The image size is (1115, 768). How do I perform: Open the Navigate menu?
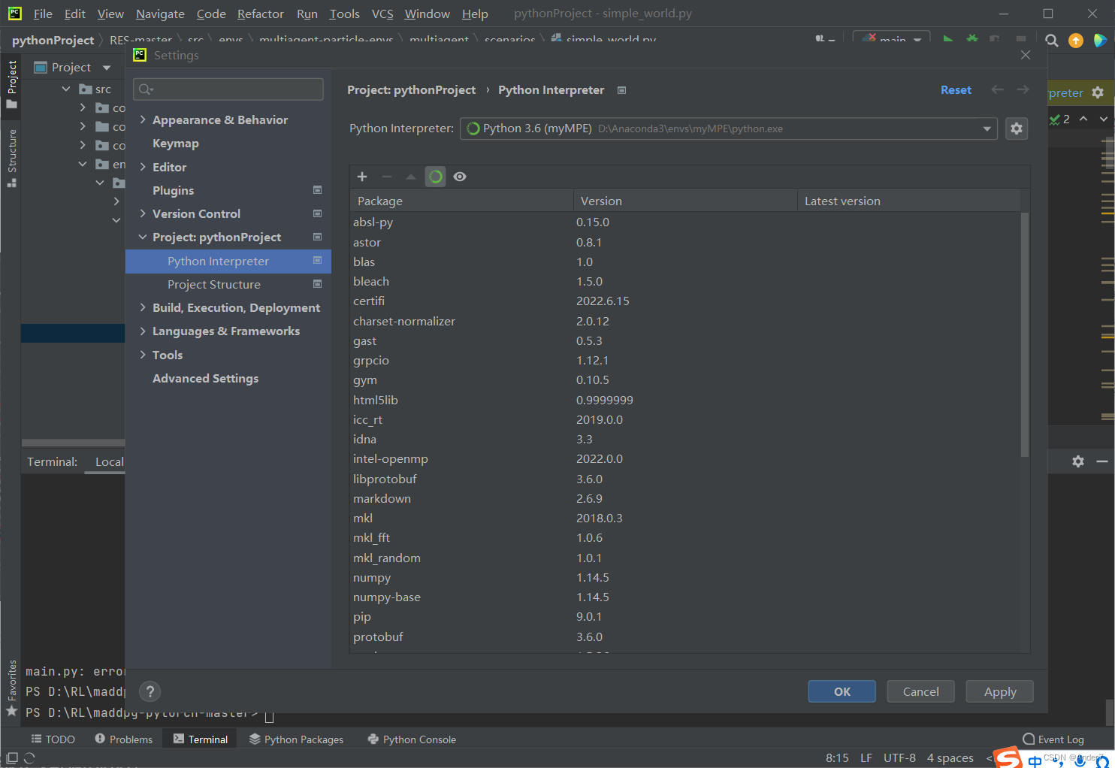pos(160,14)
